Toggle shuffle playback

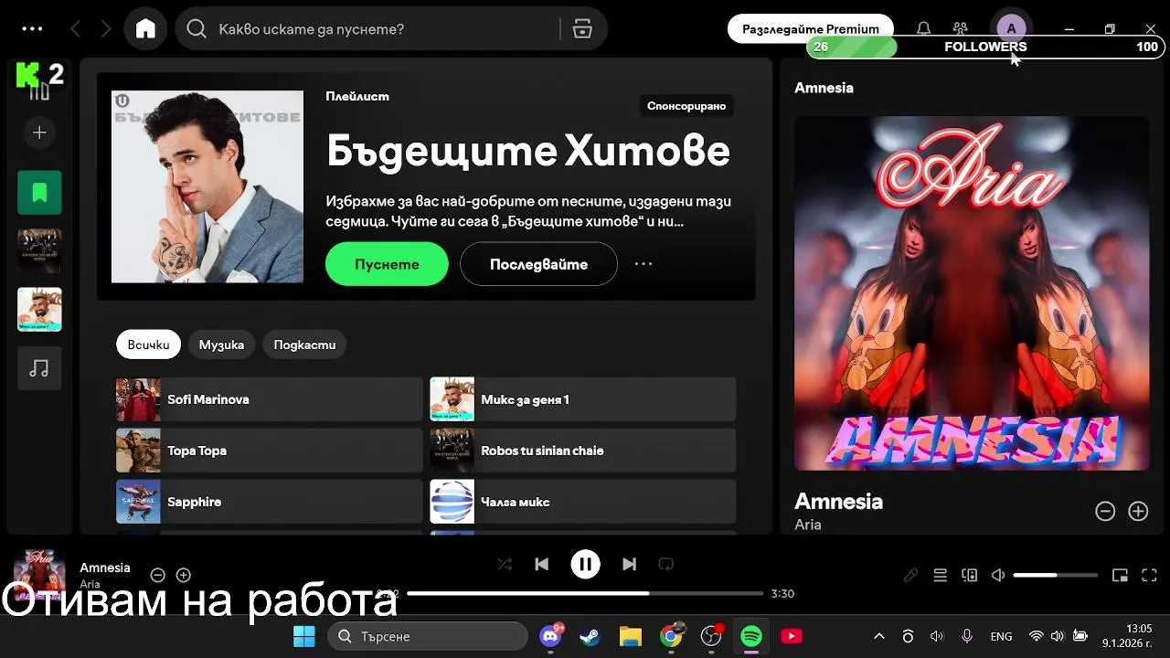point(505,565)
